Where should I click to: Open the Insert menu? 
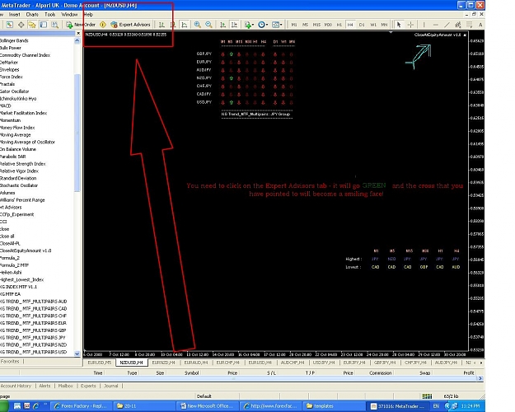(14, 15)
